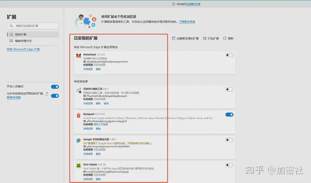Image resolution: width=311 pixels, height=183 pixels.
Task: Open 详细信息 for MetaMask
Action: [88, 69]
